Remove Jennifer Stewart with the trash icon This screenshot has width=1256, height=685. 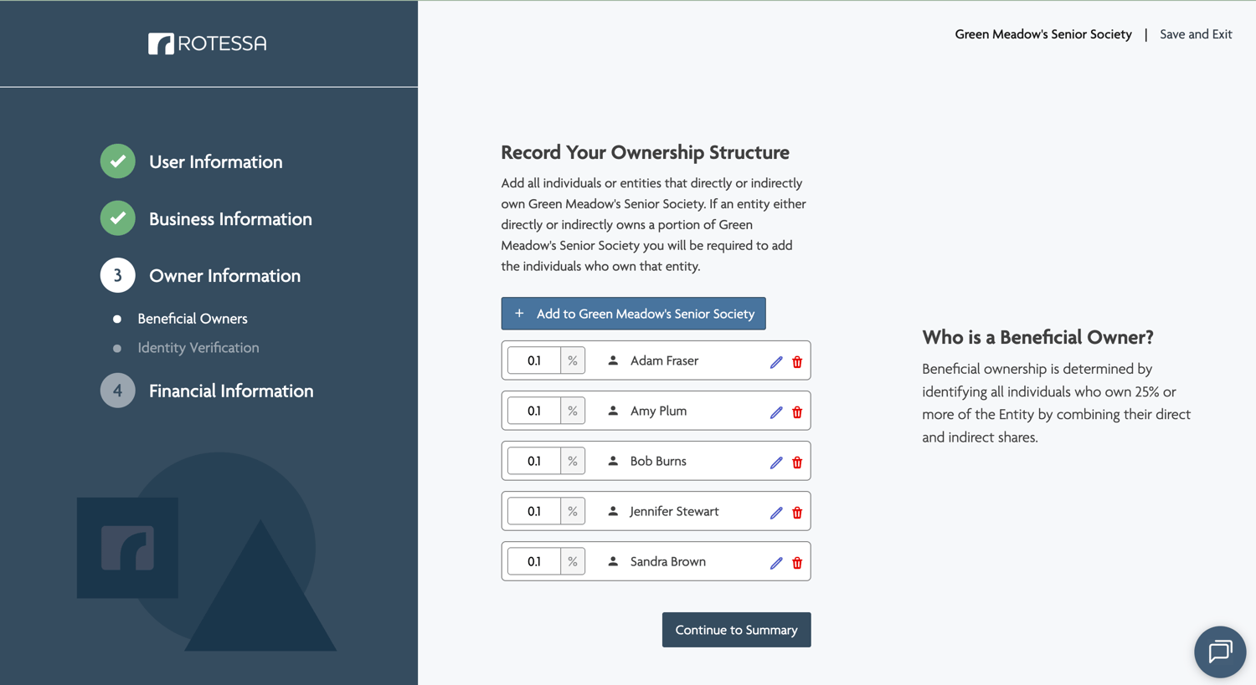[x=796, y=512]
